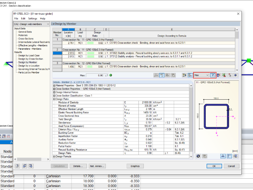Toggle the filter funnel icon next to Max
This screenshot has width=253, height=190.
[x=213, y=75]
